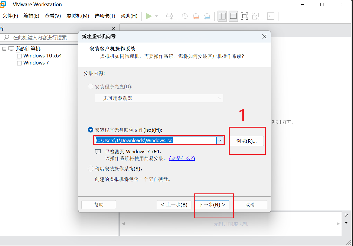The image size is (353, 246).
Task: Click the 无打开的虚拟机 text
Action: 231,224
